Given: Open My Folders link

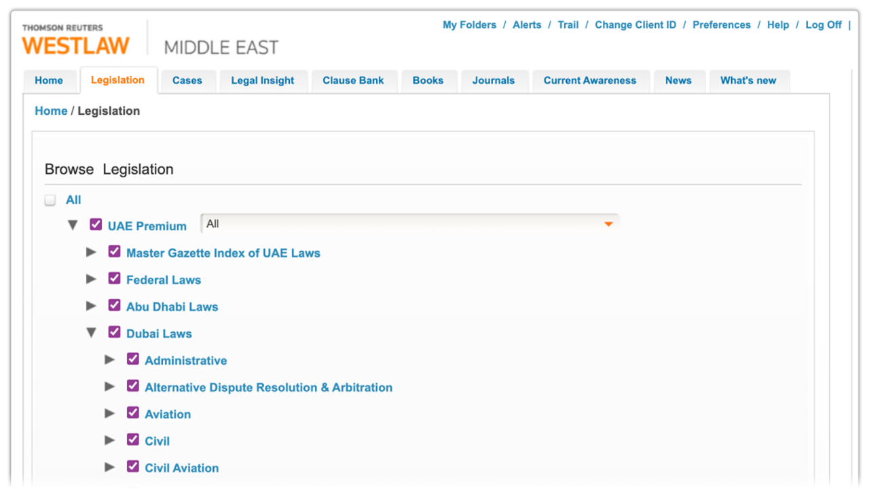Looking at the screenshot, I should pos(469,25).
